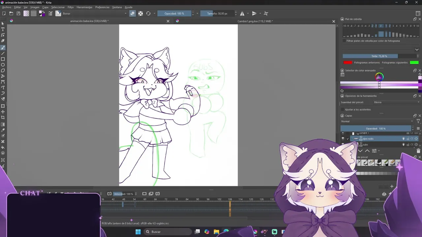Image resolution: width=422 pixels, height=237 pixels.
Task: Select the Move tool
Action: point(3,112)
